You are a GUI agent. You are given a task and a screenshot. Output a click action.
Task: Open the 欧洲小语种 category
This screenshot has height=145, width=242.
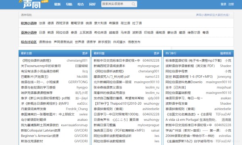click(29, 23)
